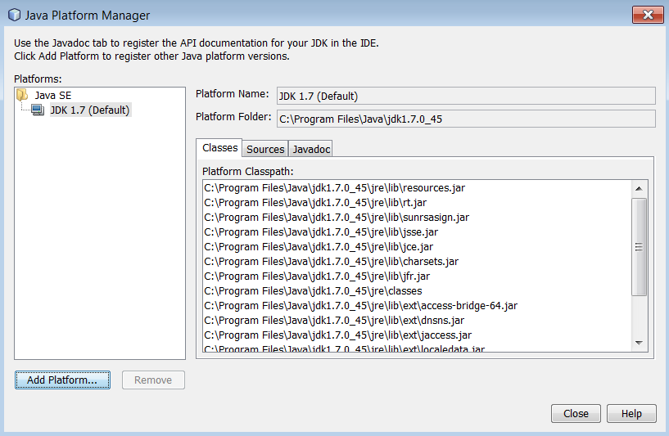669x436 pixels.
Task: Click the Java SE folder icon
Action: [22, 95]
